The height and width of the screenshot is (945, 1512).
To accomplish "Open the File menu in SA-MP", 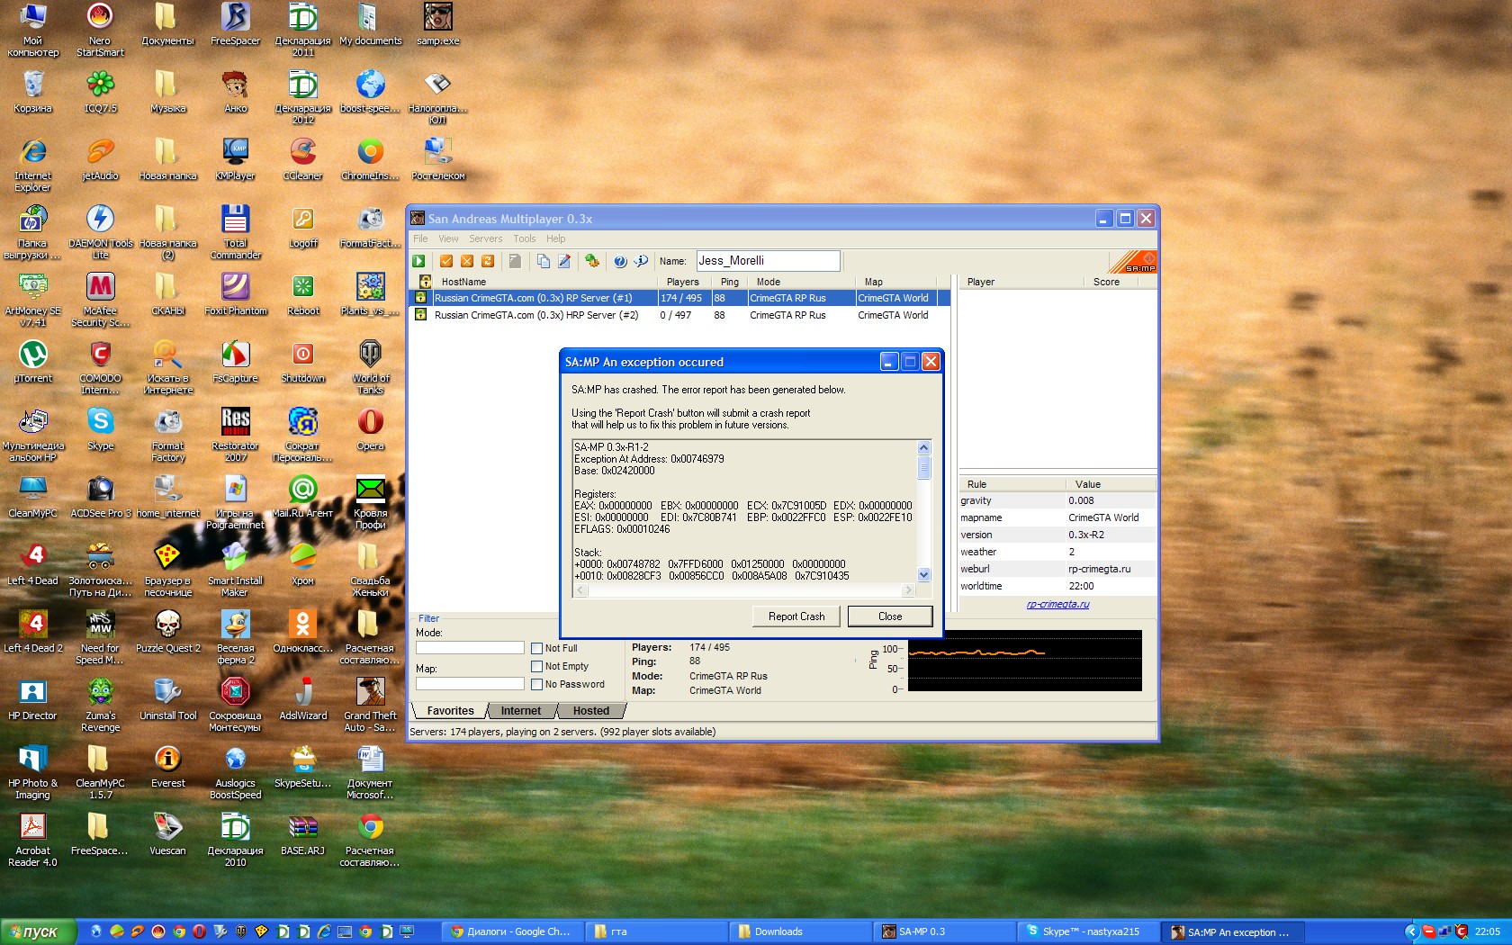I will point(420,238).
